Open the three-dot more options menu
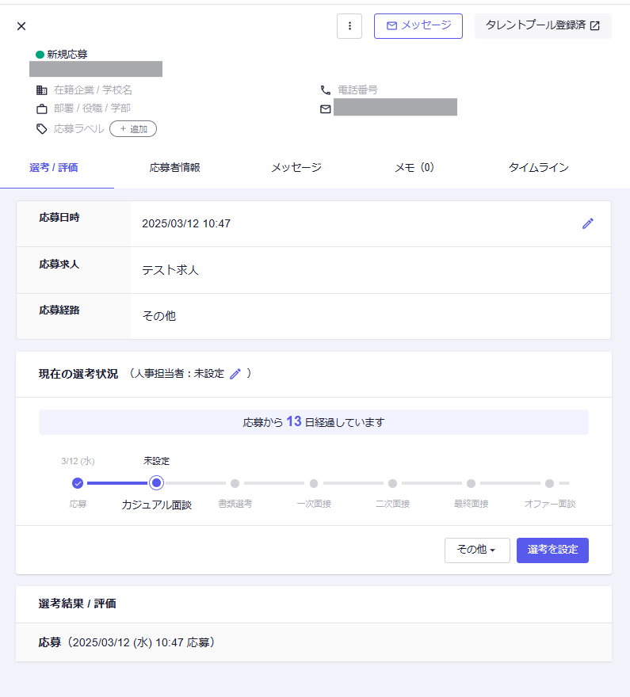This screenshot has height=697, width=630. coord(349,26)
